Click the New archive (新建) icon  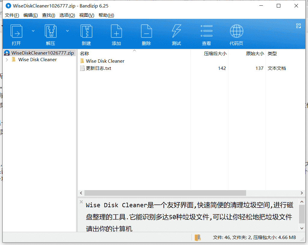coord(86,31)
